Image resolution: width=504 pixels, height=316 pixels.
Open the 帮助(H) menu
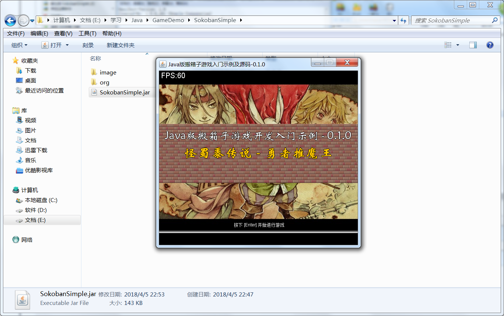(x=112, y=34)
